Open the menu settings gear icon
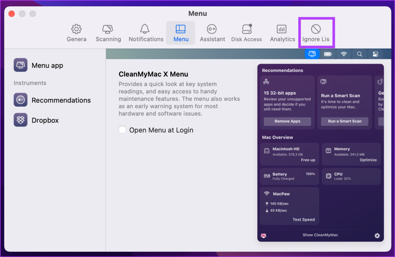The width and height of the screenshot is (395, 257). click(x=377, y=235)
